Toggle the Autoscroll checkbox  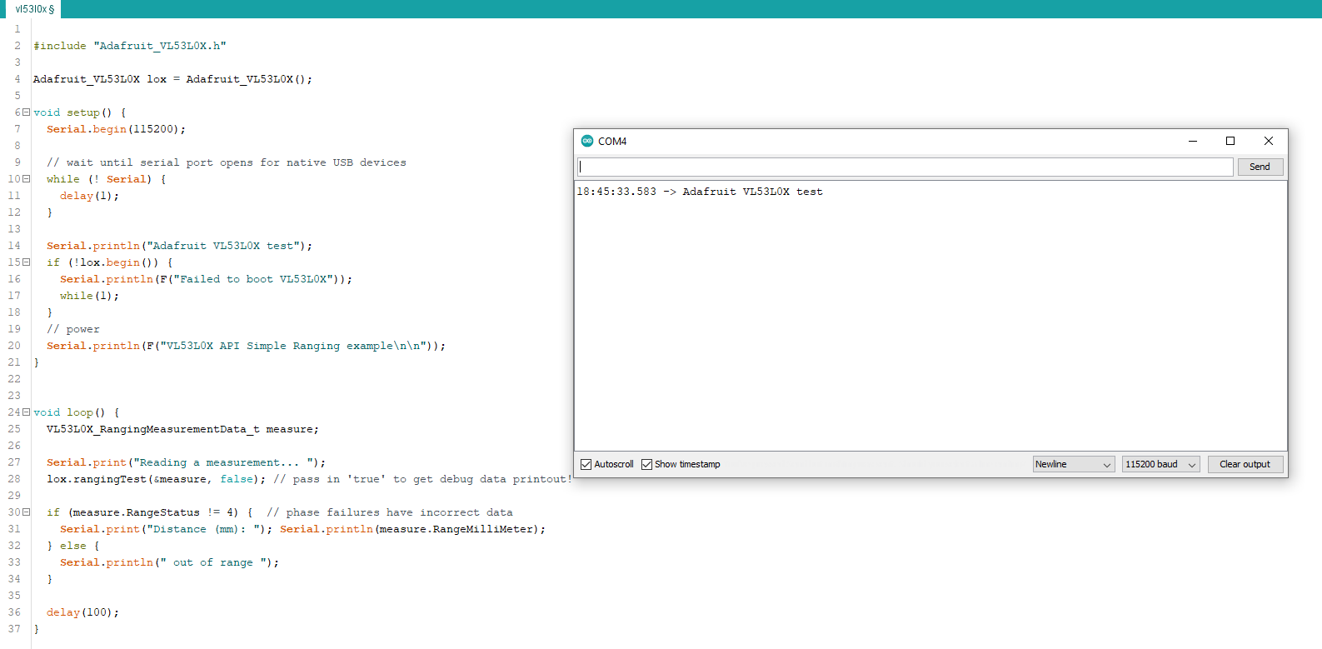pos(586,465)
